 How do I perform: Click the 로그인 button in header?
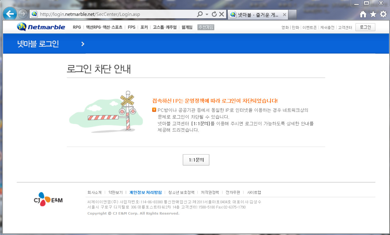click(x=365, y=27)
